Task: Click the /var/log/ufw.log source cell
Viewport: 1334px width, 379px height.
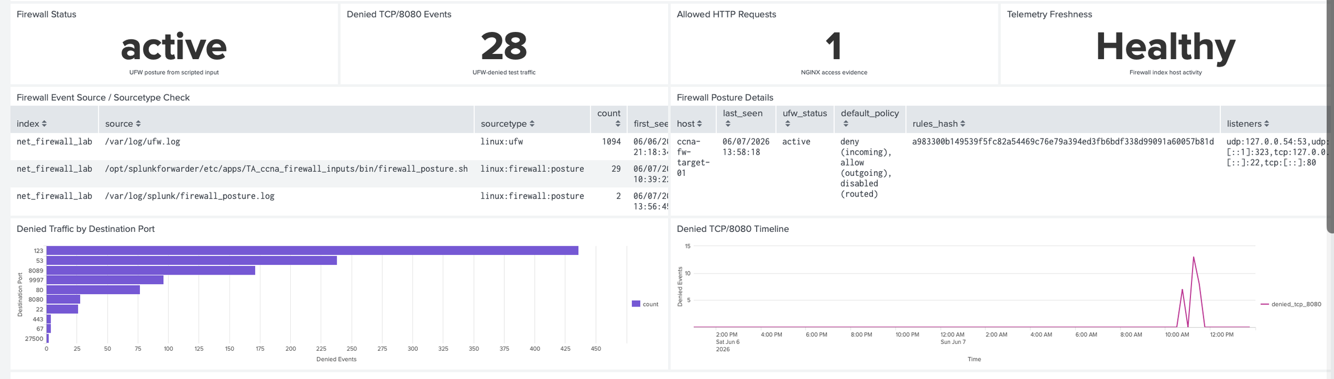Action: click(142, 142)
